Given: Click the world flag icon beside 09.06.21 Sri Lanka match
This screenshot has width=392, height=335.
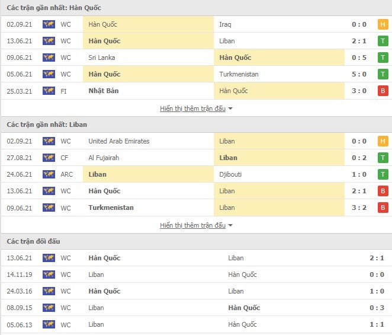Looking at the screenshot, I should coord(49,58).
